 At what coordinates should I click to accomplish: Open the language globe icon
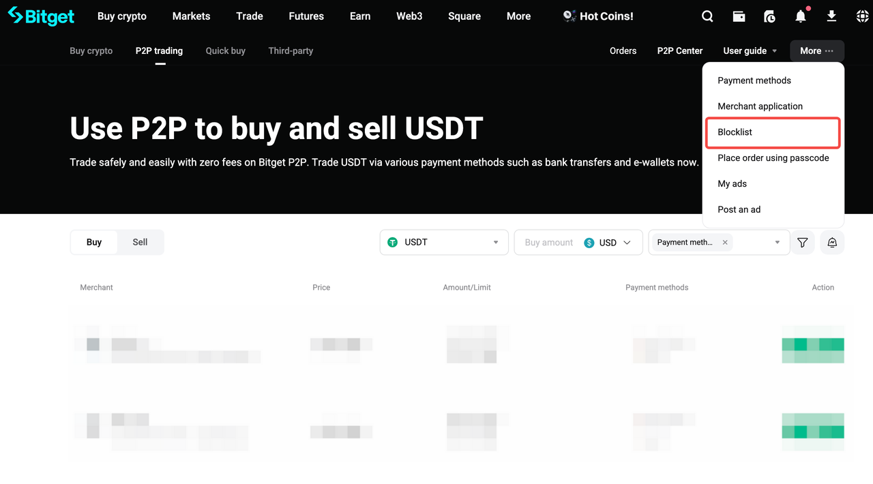click(862, 16)
